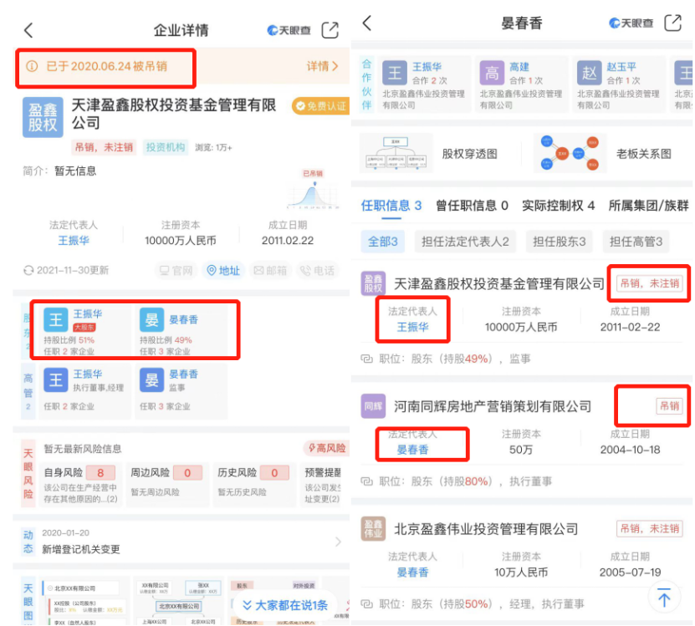Open 自身风险 card with 8 items
This screenshot has width=695, height=626.
(x=80, y=485)
